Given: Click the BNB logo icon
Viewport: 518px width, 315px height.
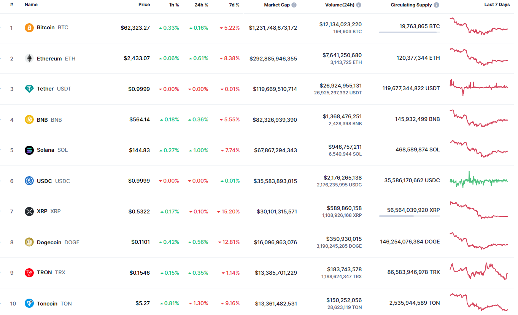Looking at the screenshot, I should click(29, 120).
